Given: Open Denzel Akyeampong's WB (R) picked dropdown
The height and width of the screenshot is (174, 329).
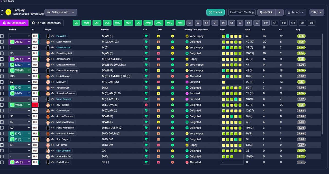Looking at the screenshot, I should tap(20, 71).
